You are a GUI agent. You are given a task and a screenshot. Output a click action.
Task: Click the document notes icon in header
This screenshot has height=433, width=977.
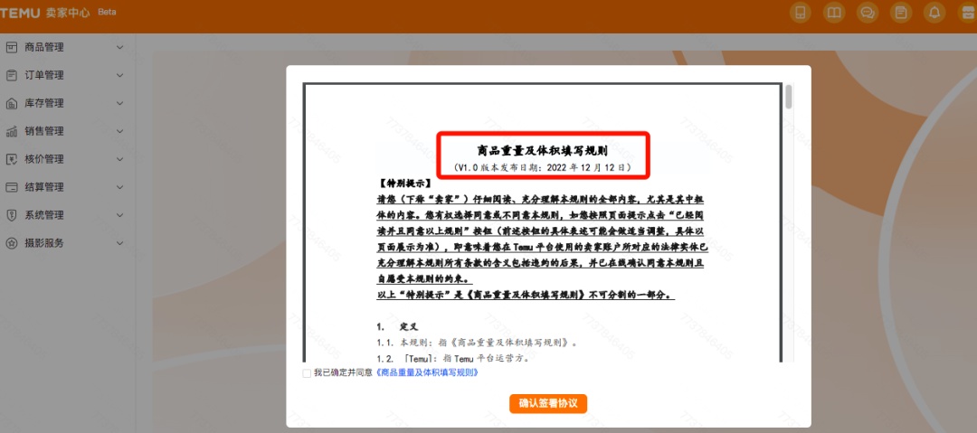(900, 13)
